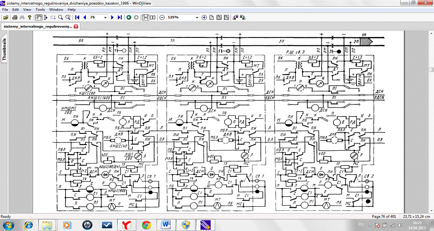Open the View menu
Screen dimensions: 434x231
click(27, 9)
